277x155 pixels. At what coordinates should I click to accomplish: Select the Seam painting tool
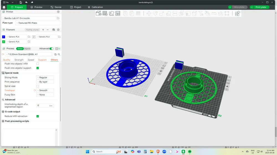click(194, 13)
